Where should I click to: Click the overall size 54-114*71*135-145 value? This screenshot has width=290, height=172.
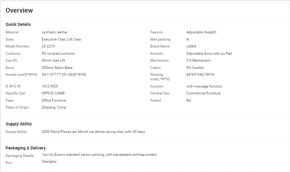64,75
